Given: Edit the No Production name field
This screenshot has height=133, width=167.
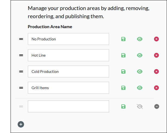Looking at the screenshot, I should coord(68,39).
